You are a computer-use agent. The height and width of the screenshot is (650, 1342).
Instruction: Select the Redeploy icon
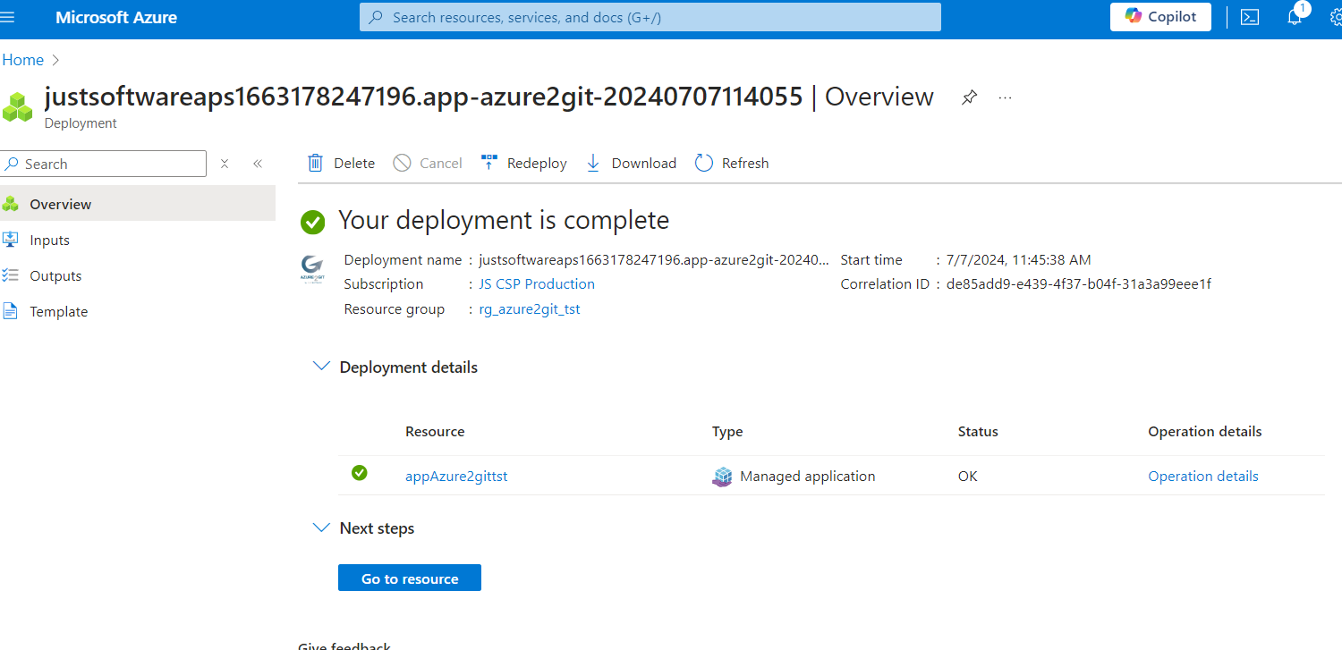[x=488, y=162]
